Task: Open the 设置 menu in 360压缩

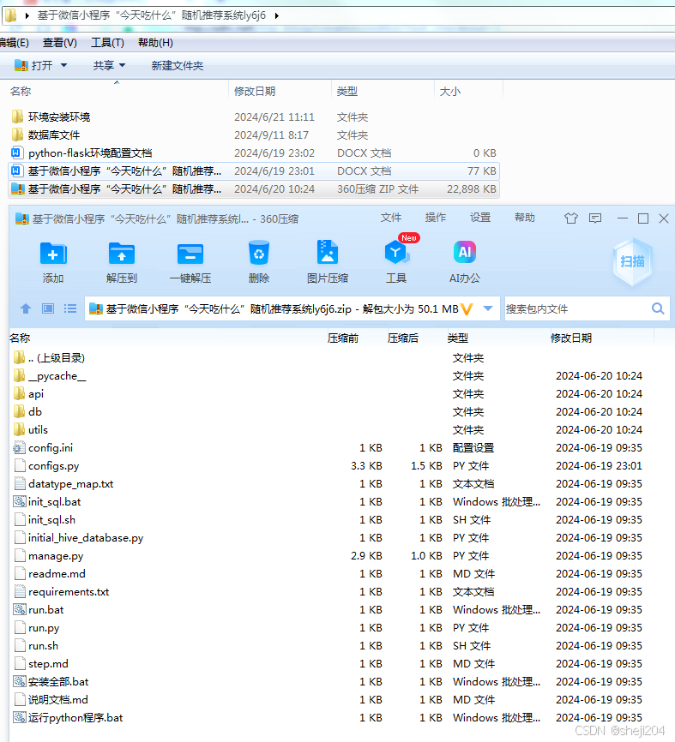Action: (480, 218)
